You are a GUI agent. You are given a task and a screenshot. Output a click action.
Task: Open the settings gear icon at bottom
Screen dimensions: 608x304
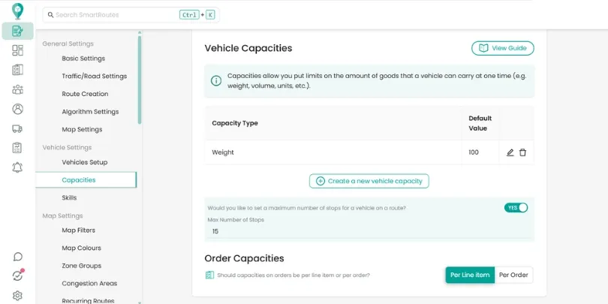click(x=17, y=296)
